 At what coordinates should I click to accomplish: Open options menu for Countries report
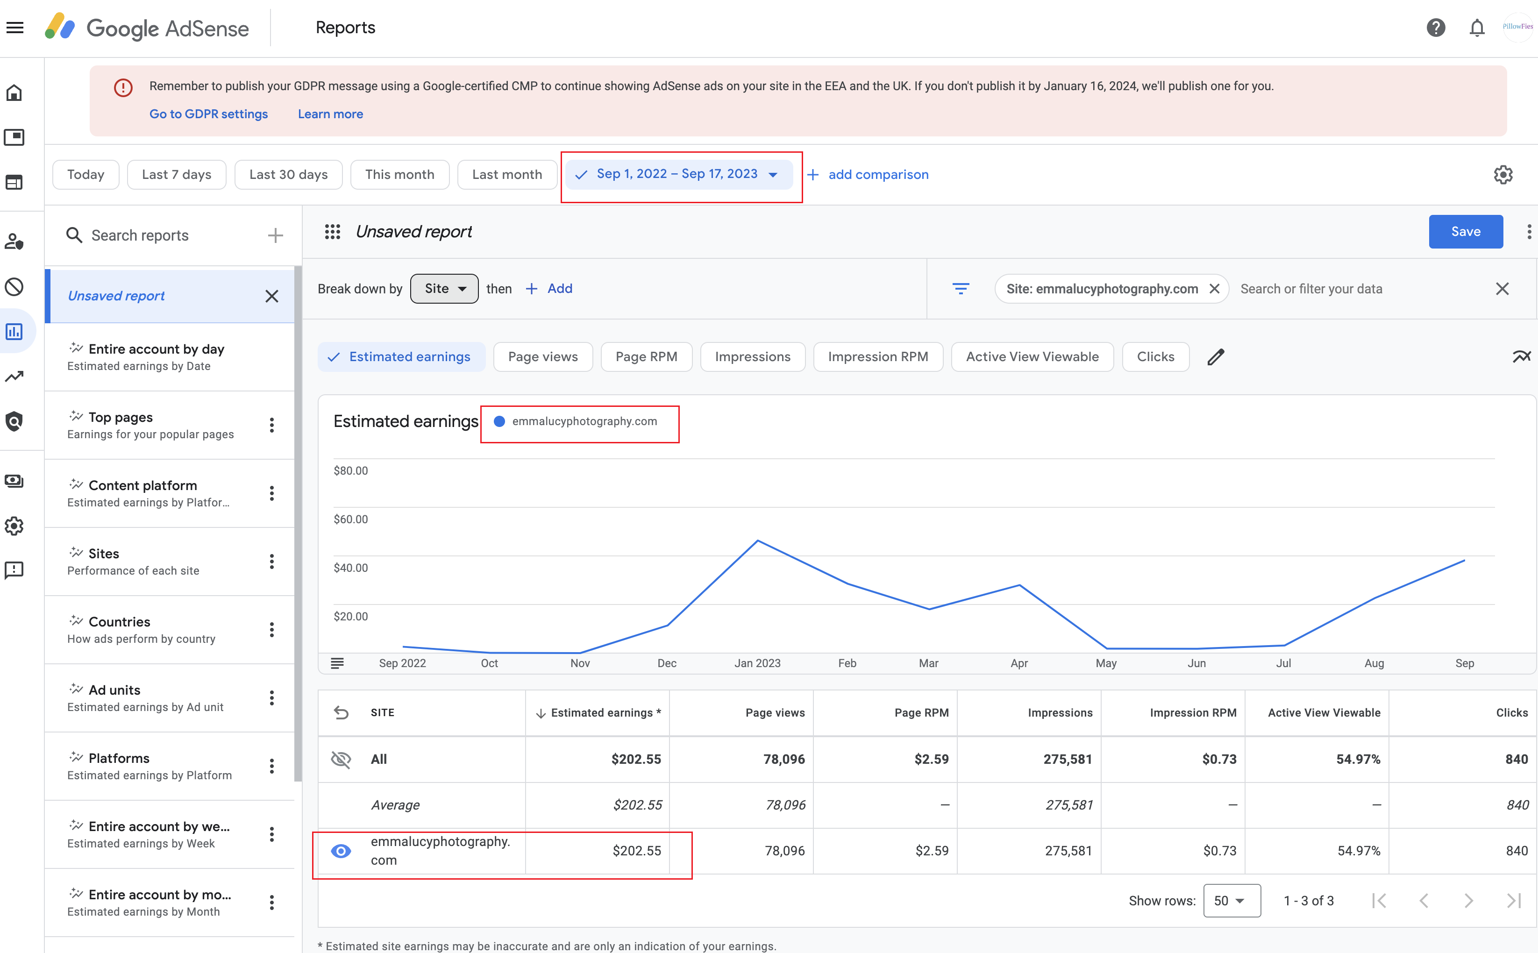[x=271, y=630]
